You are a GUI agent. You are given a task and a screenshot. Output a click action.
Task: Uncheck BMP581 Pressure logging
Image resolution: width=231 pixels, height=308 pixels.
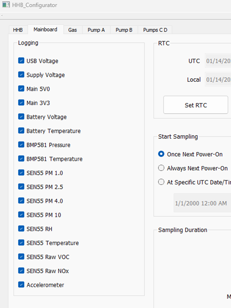21,145
